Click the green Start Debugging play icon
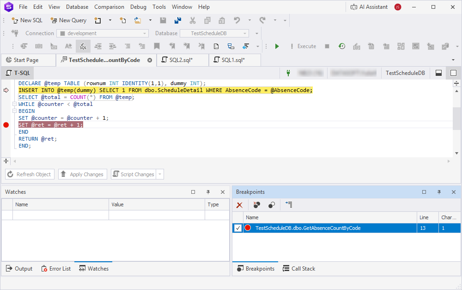 click(x=277, y=46)
